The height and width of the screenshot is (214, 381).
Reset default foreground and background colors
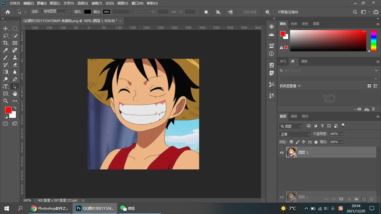[x=6, y=117]
